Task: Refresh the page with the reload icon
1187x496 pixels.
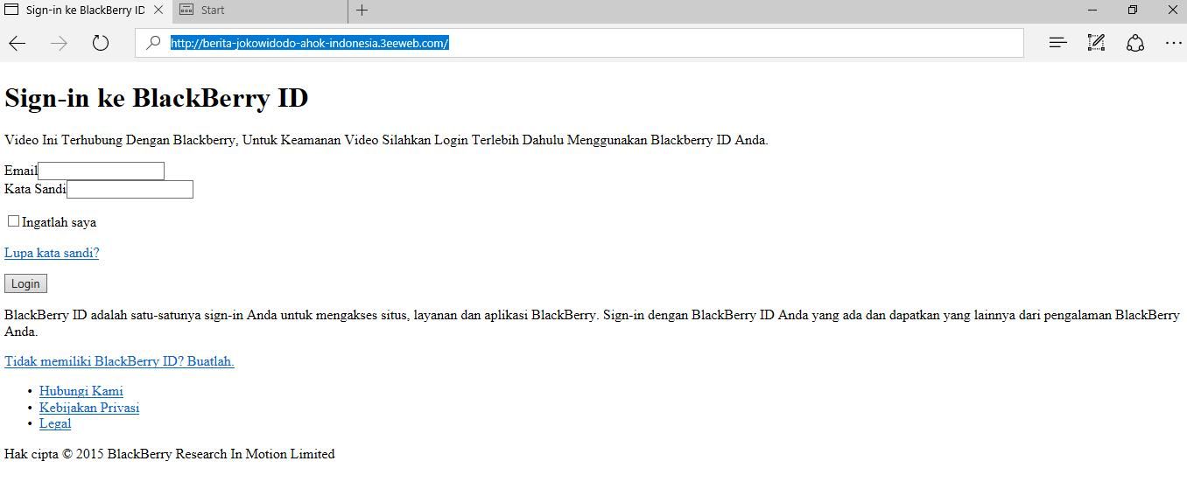Action: [x=101, y=43]
